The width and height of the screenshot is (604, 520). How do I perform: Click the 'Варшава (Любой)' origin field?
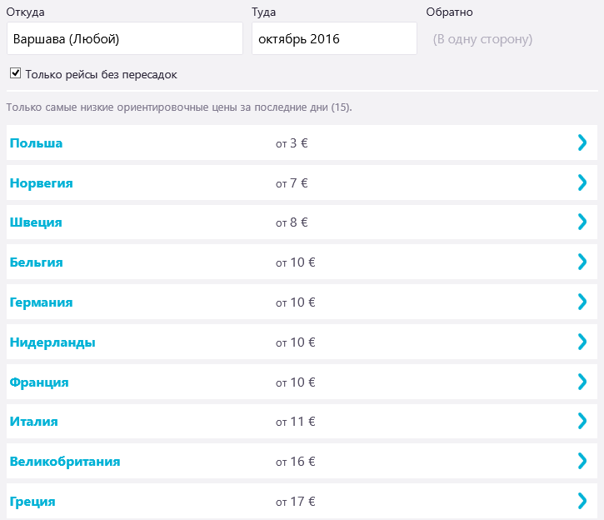click(x=124, y=38)
